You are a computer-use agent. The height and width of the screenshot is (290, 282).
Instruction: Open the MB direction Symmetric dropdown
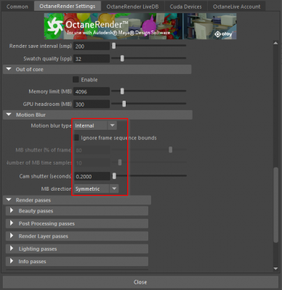[x=96, y=188]
